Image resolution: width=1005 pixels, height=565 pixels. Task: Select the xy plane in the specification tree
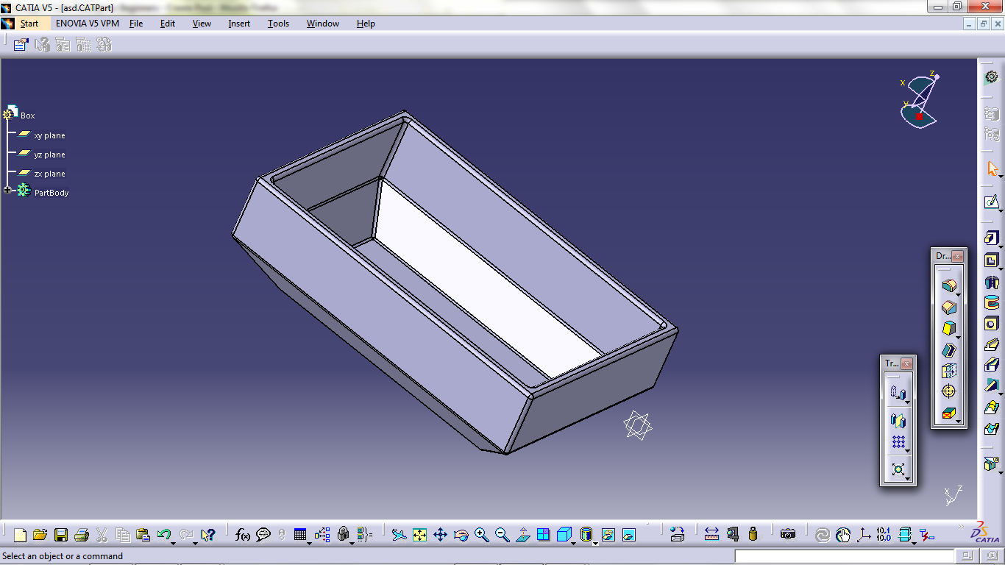click(50, 135)
